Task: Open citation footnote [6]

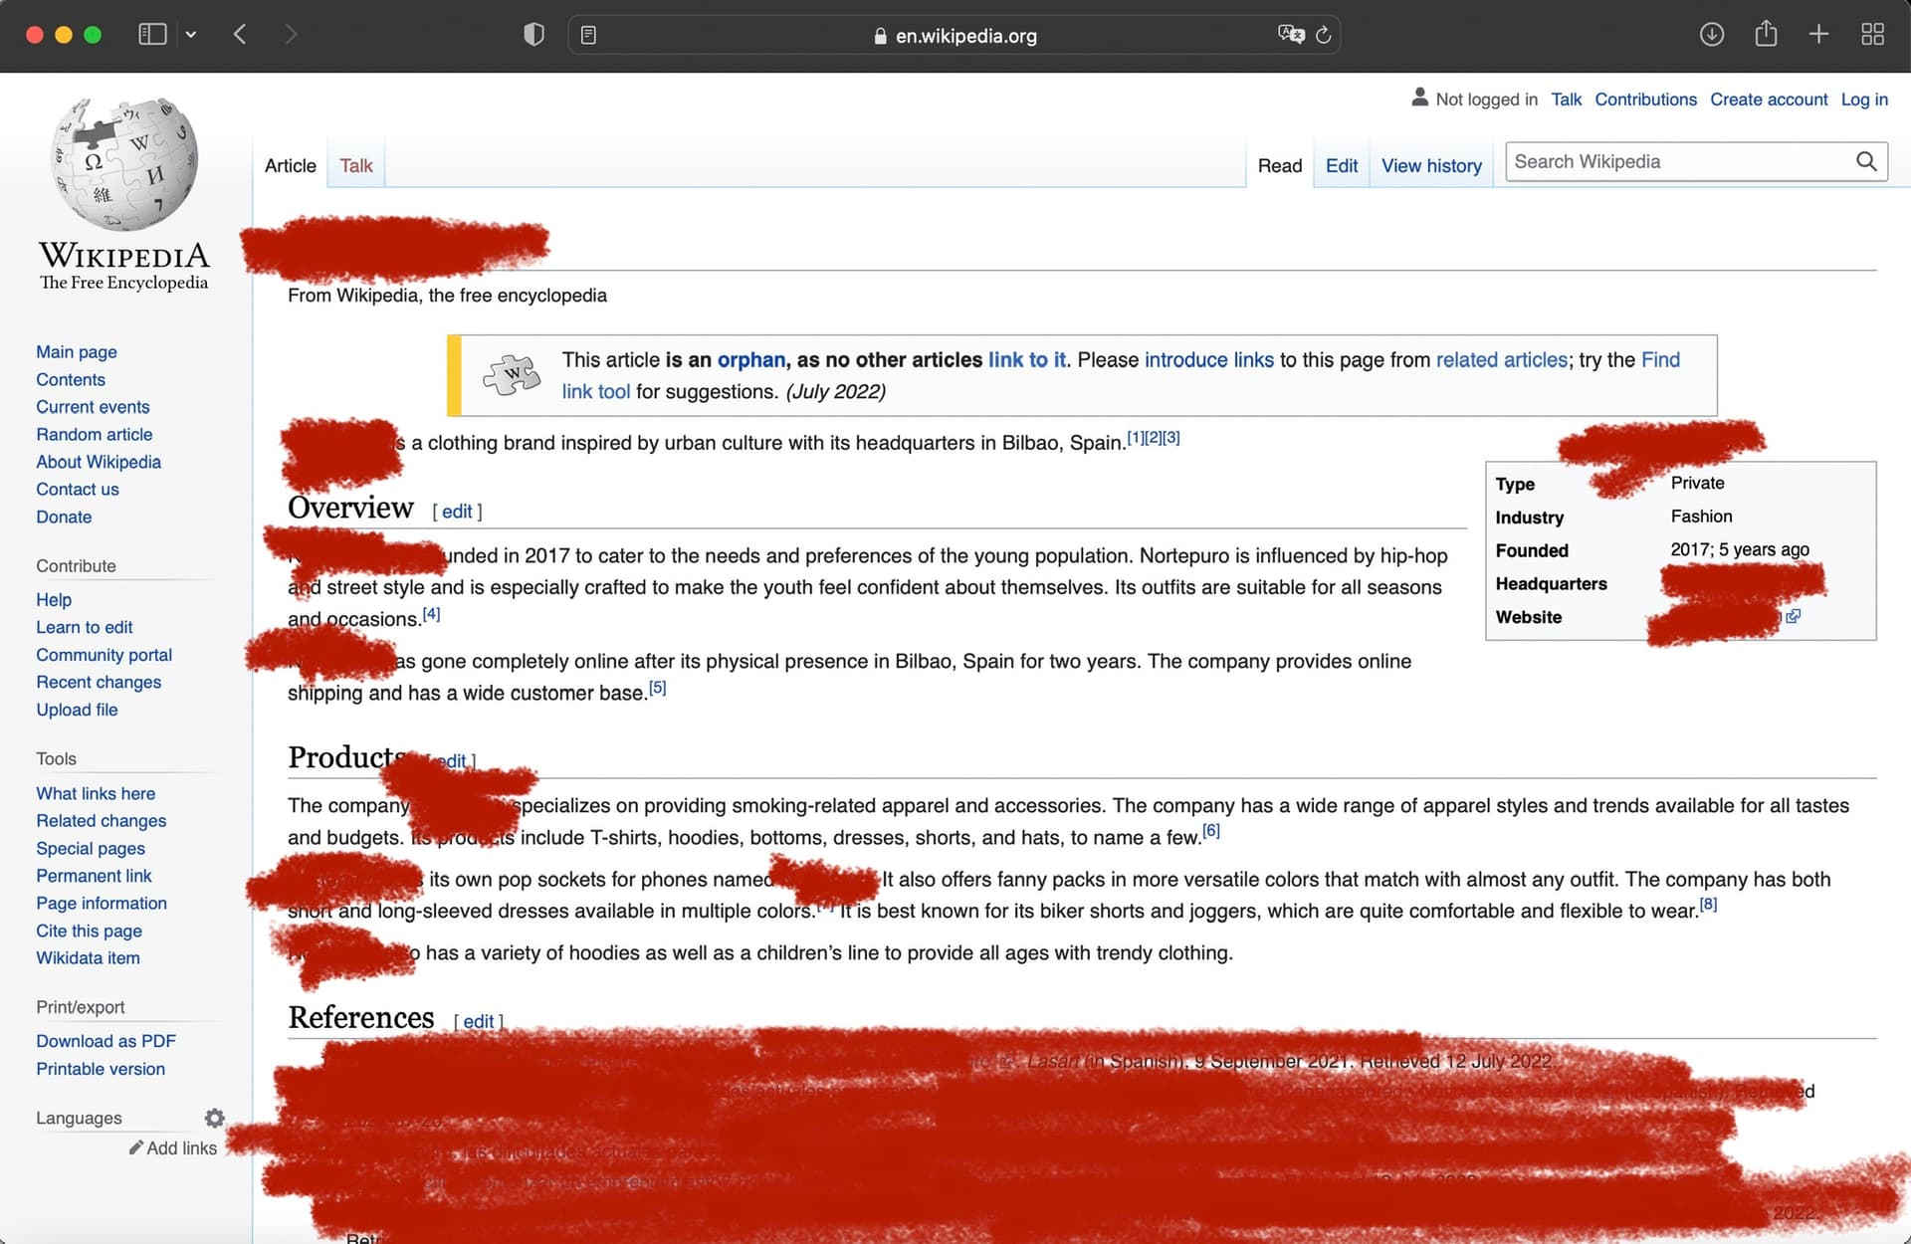Action: tap(1210, 831)
